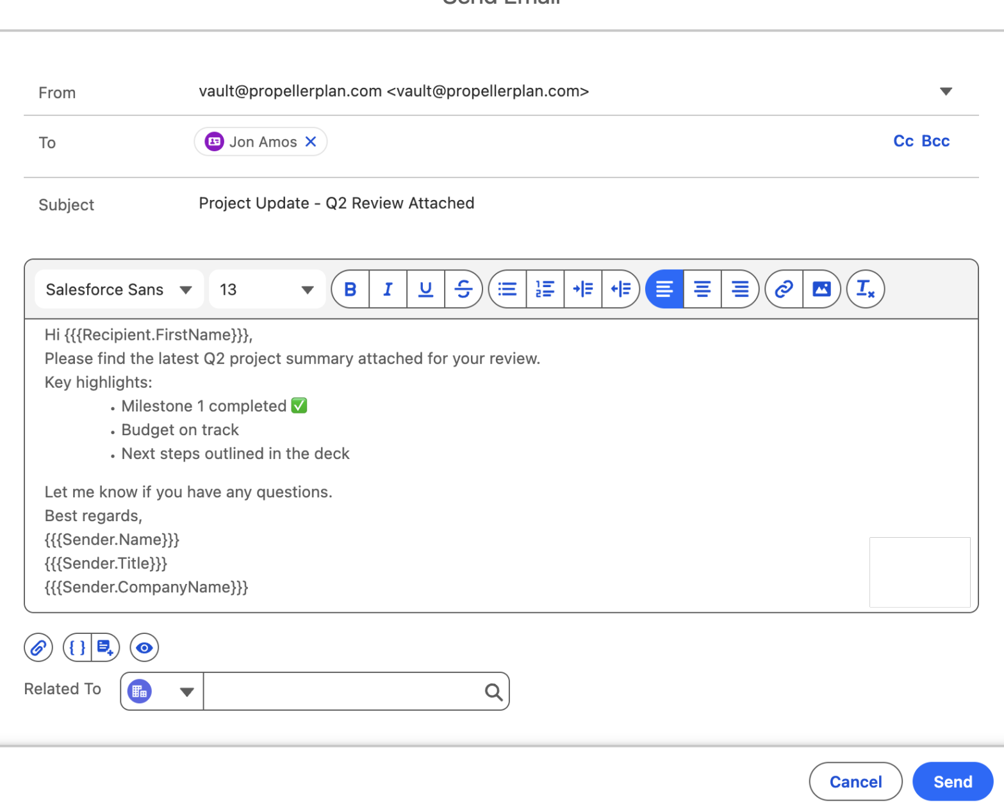Toggle bold formatting
Viewport: 1004px width, 807px height.
click(x=350, y=289)
